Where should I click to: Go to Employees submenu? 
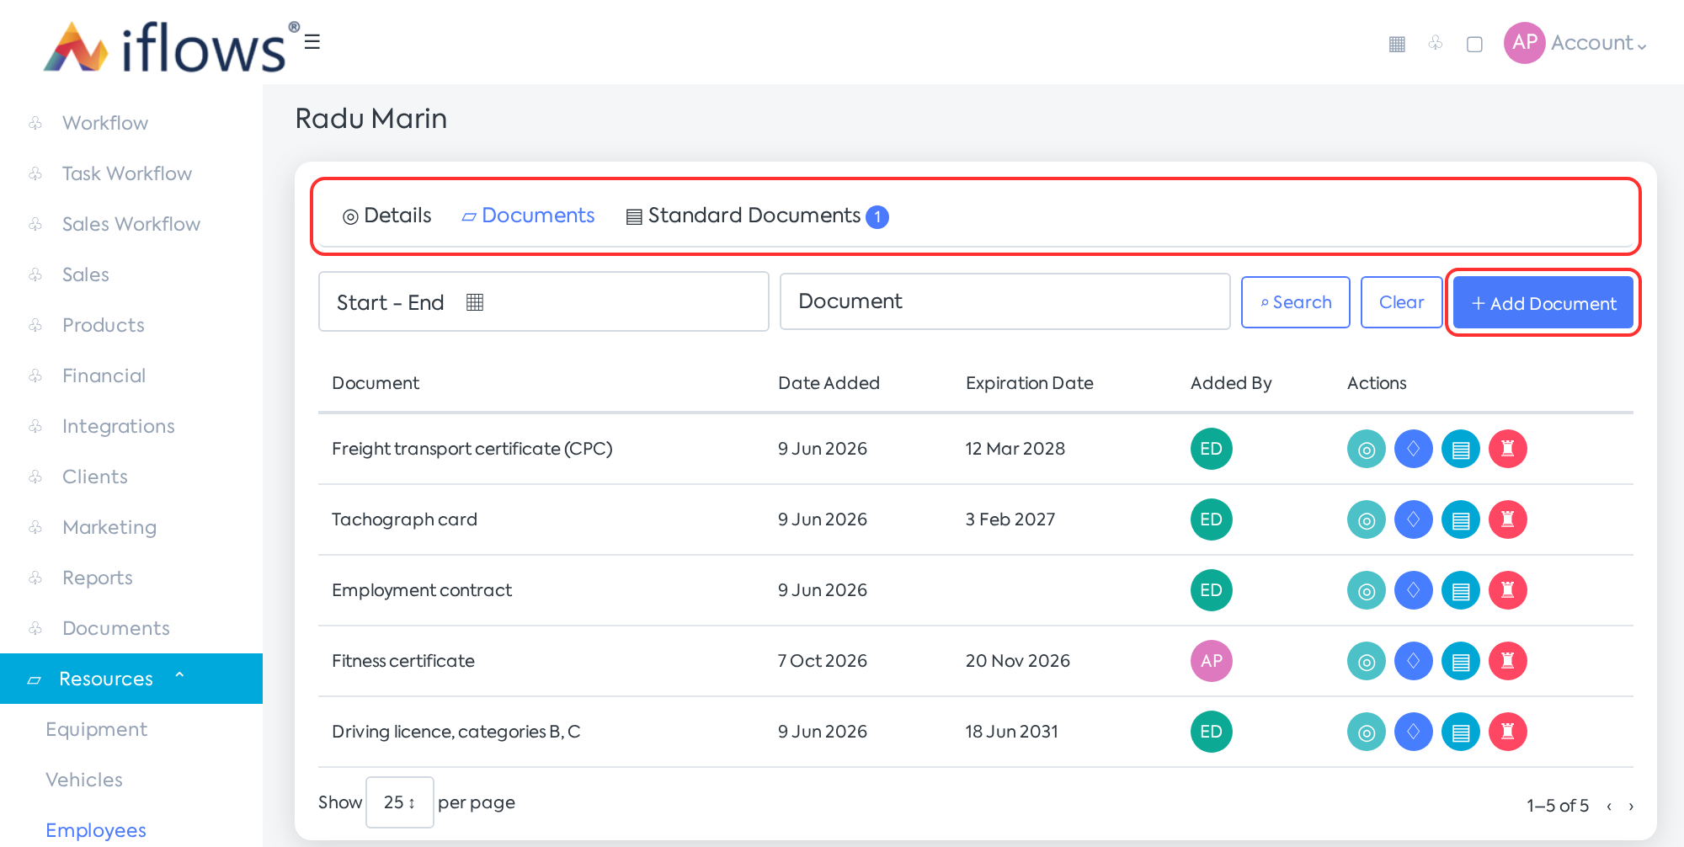pyautogui.click(x=96, y=830)
